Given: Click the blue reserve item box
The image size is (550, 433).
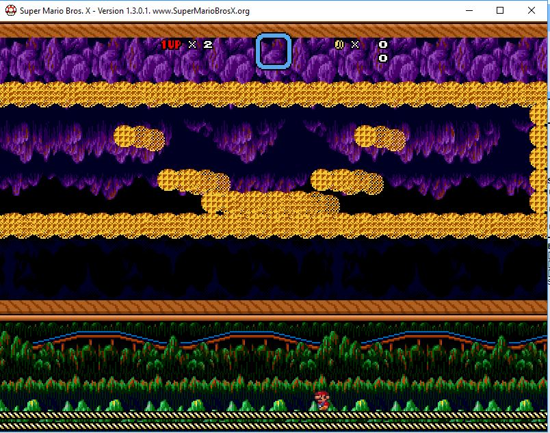Looking at the screenshot, I should [274, 51].
